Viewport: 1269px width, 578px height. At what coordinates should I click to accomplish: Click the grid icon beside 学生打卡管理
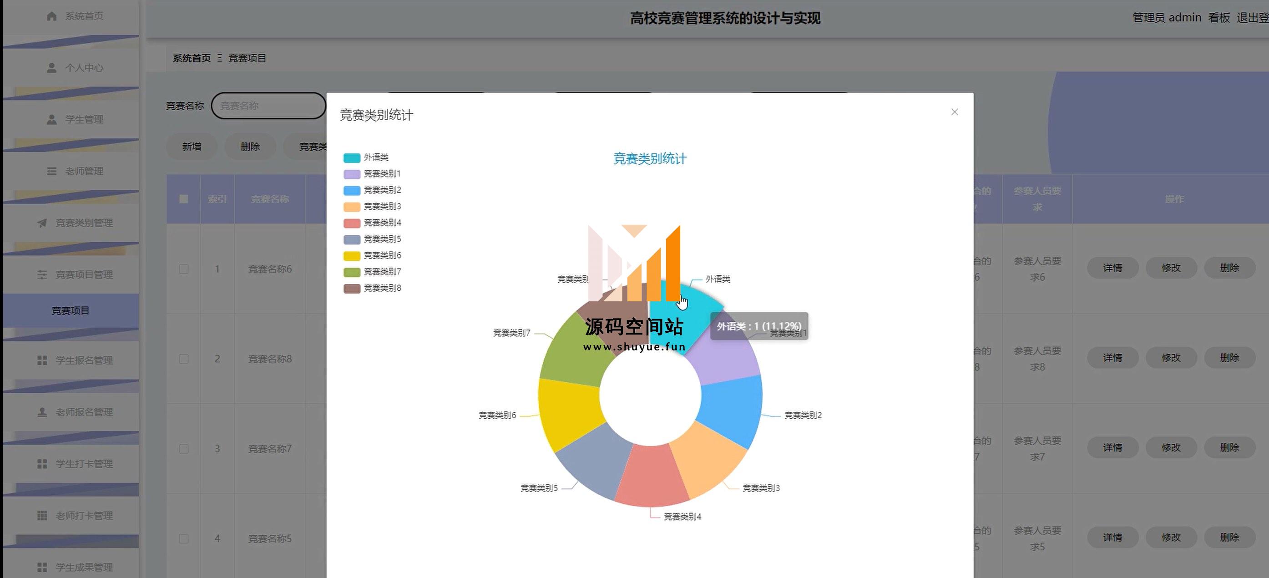[42, 464]
